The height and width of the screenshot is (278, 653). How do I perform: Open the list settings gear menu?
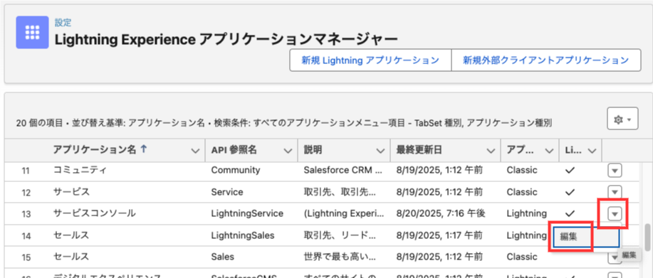click(x=622, y=119)
